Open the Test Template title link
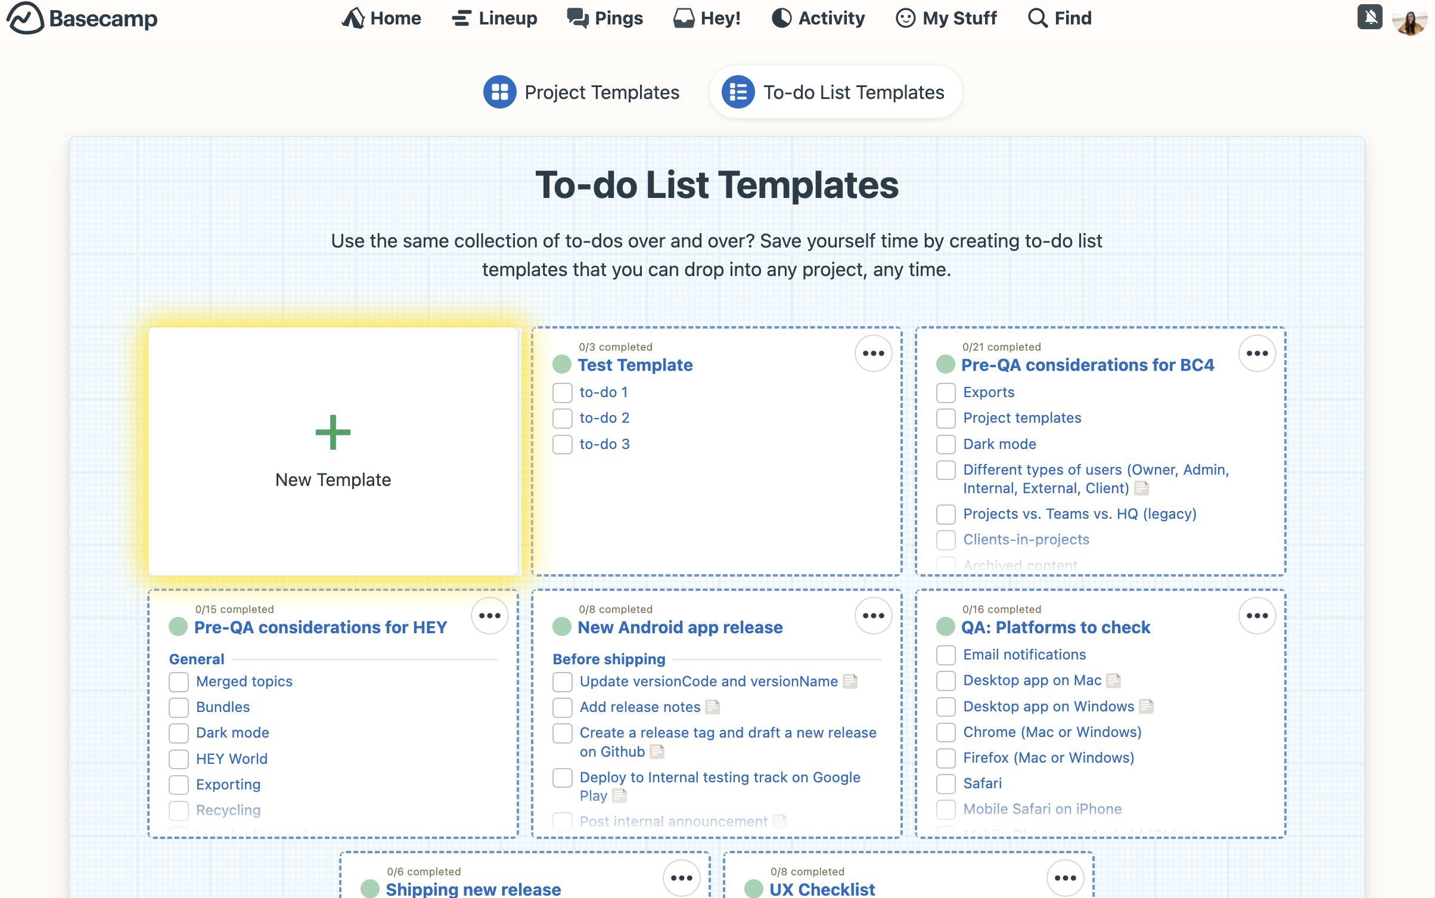1435x898 pixels. click(635, 365)
